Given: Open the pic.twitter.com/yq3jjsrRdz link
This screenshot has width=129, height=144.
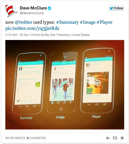Looking at the screenshot, I should click(32, 28).
